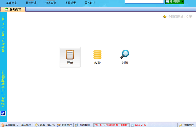Click 最近操作 in the status bar
Screen dimensions: 196x127
coord(26,125)
